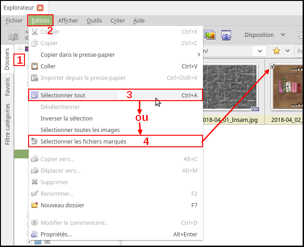Click the favorites star icon
This screenshot has width=304, height=247.
click(x=276, y=51)
